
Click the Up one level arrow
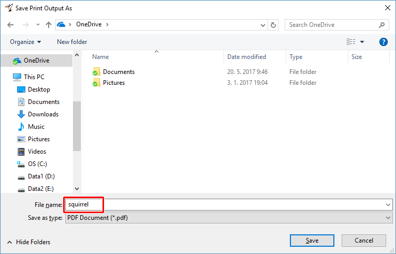click(49, 25)
